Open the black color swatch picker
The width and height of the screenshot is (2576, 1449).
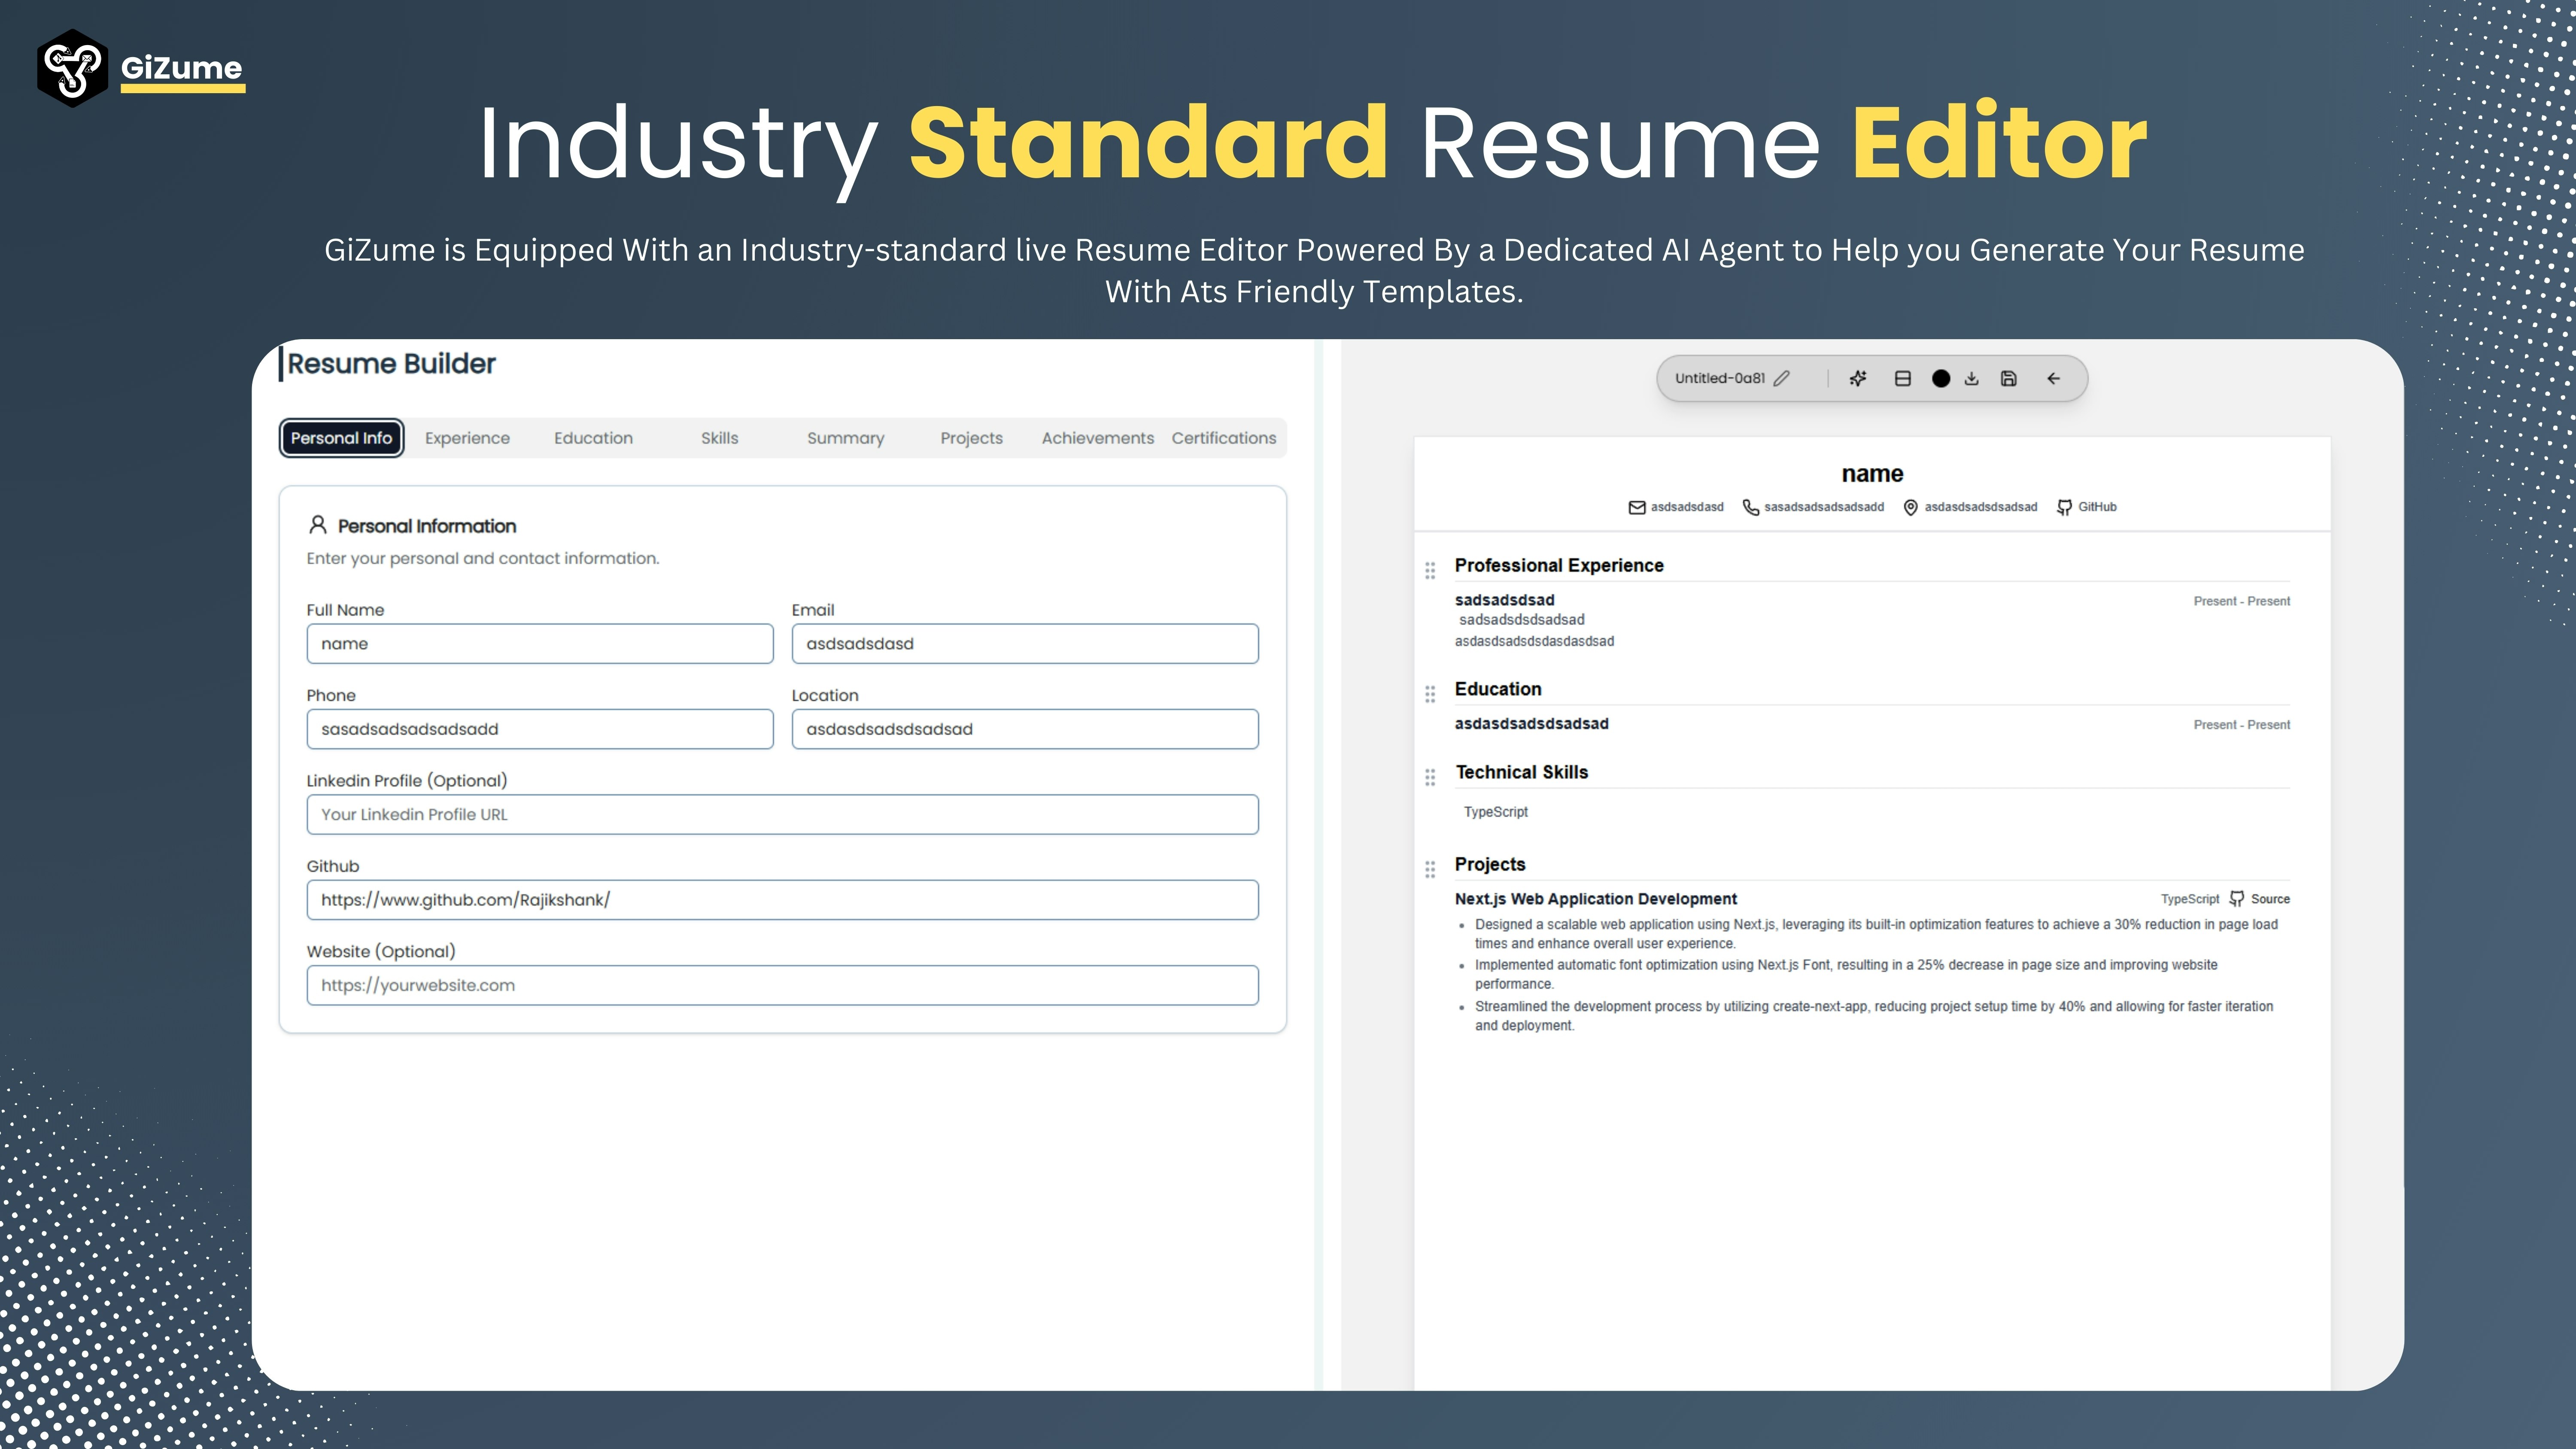(x=1941, y=378)
